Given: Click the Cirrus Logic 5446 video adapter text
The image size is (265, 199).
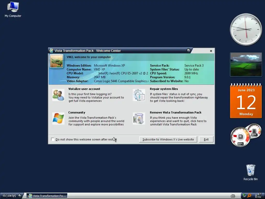Looking at the screenshot, I should click(121, 81).
